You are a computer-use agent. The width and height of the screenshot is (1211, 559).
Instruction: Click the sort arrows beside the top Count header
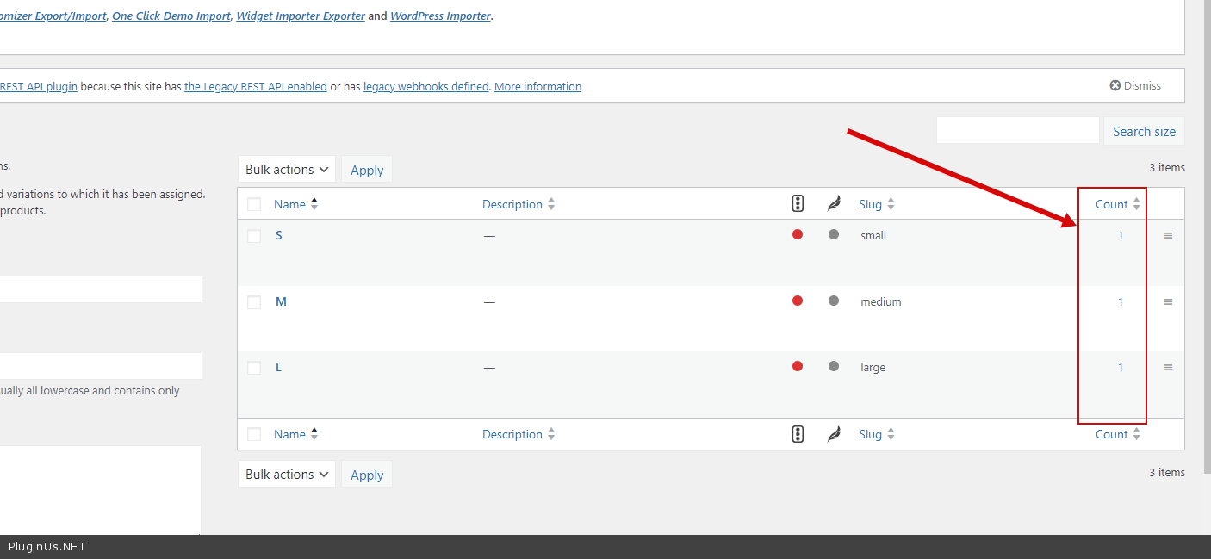click(1136, 204)
